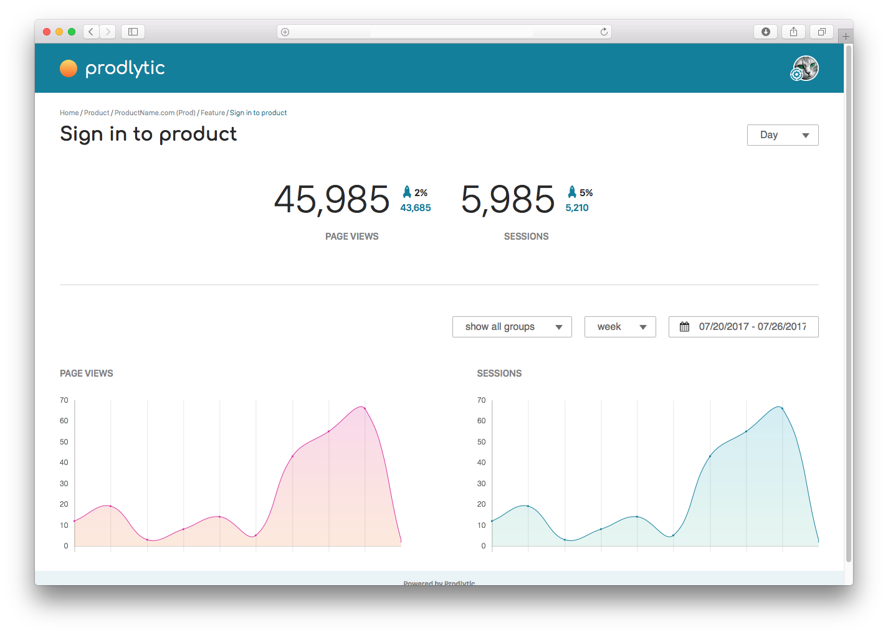Click previous value 43,685
Viewport: 888px width, 635px height.
[x=416, y=208]
